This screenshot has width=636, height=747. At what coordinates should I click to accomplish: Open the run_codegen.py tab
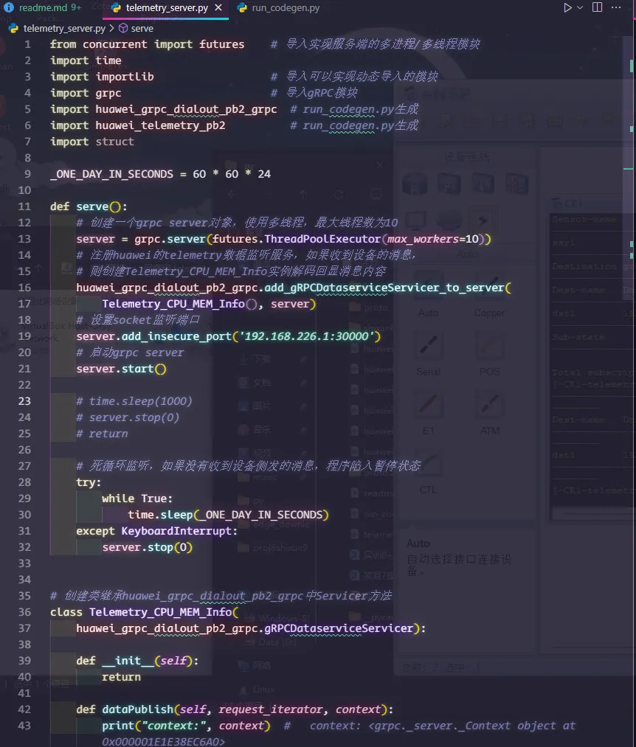click(x=286, y=8)
